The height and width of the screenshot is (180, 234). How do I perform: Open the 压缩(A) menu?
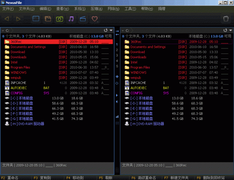coord(96,9)
